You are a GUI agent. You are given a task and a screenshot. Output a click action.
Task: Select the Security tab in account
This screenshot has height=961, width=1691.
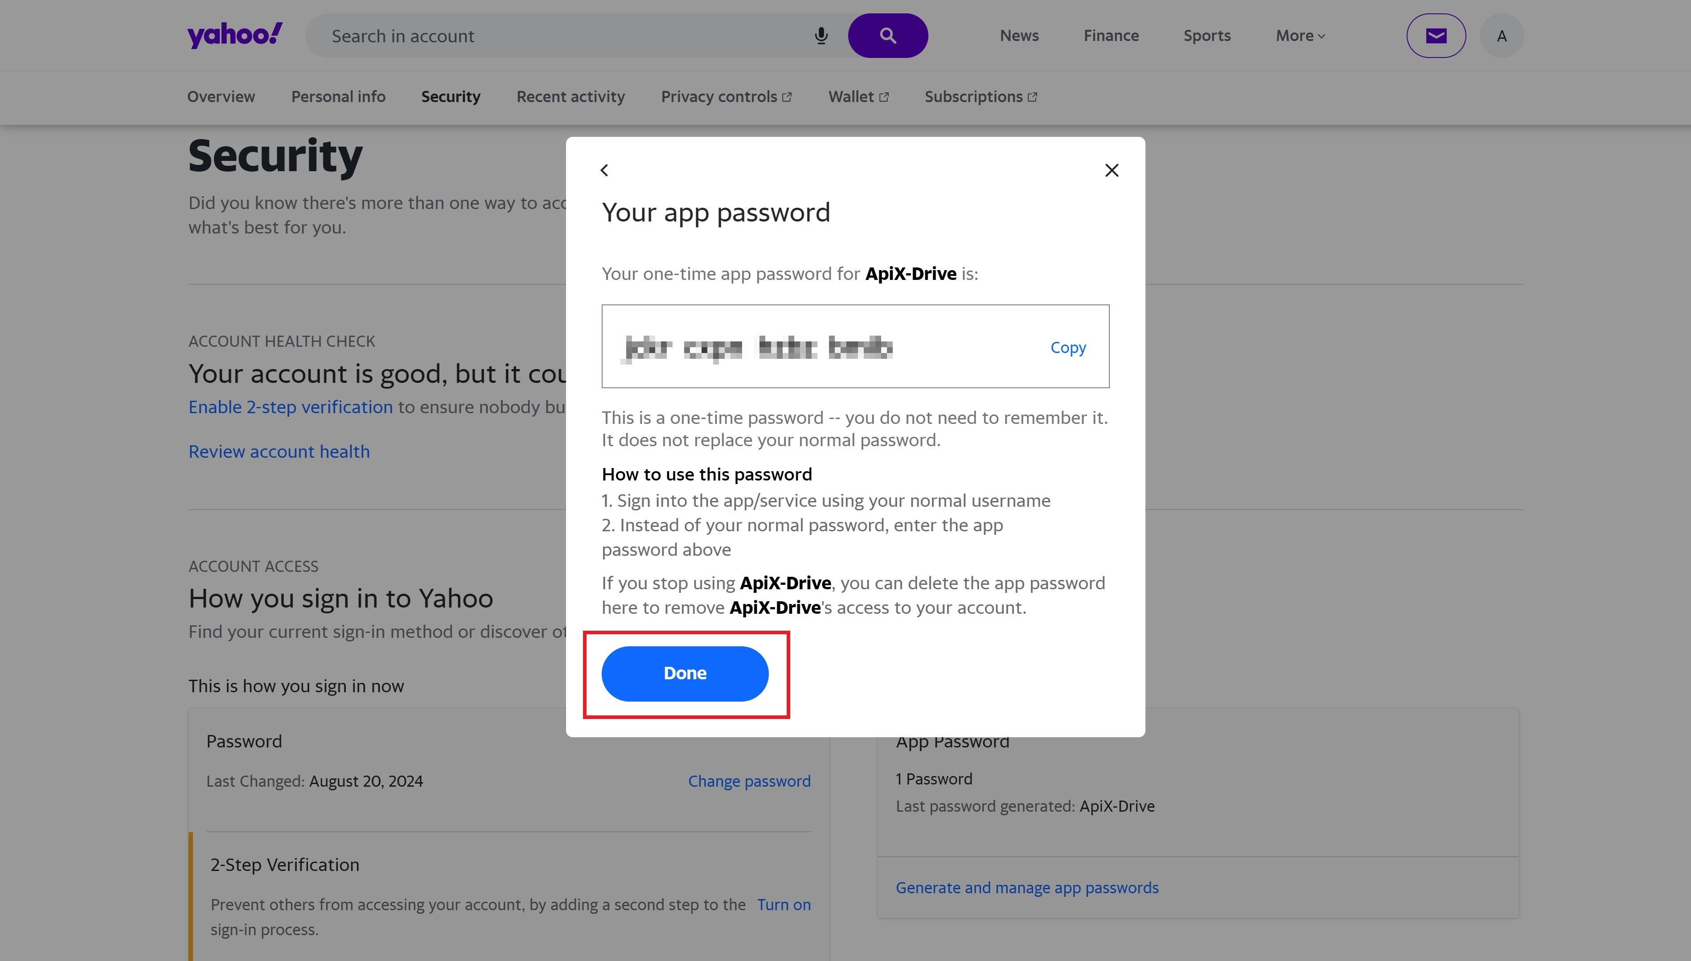[x=451, y=96]
